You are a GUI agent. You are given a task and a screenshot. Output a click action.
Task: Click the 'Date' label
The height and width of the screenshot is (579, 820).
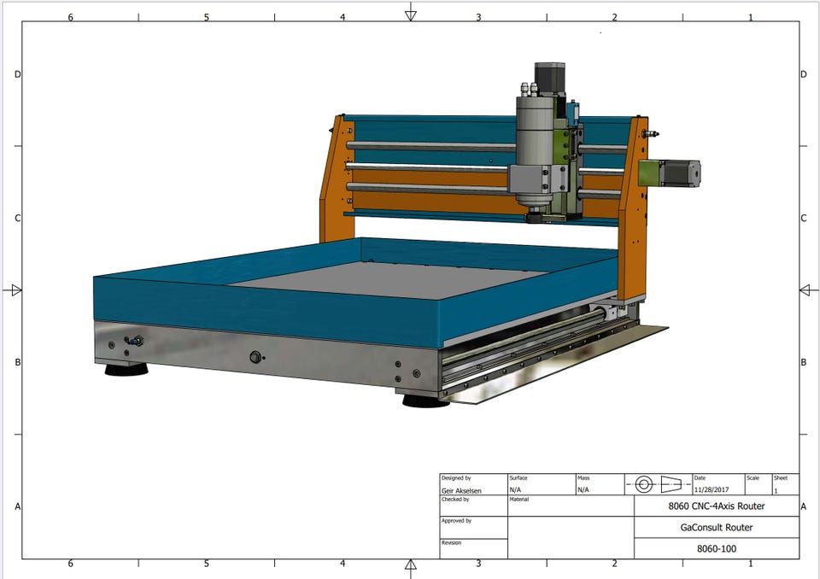700,478
